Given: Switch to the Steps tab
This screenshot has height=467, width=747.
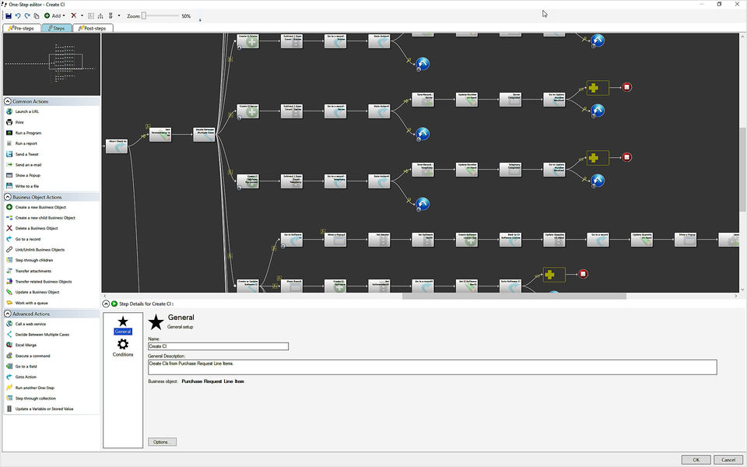Looking at the screenshot, I should [x=56, y=28].
